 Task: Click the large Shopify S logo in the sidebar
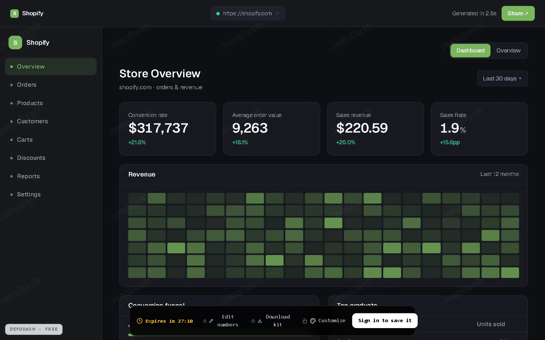15,42
